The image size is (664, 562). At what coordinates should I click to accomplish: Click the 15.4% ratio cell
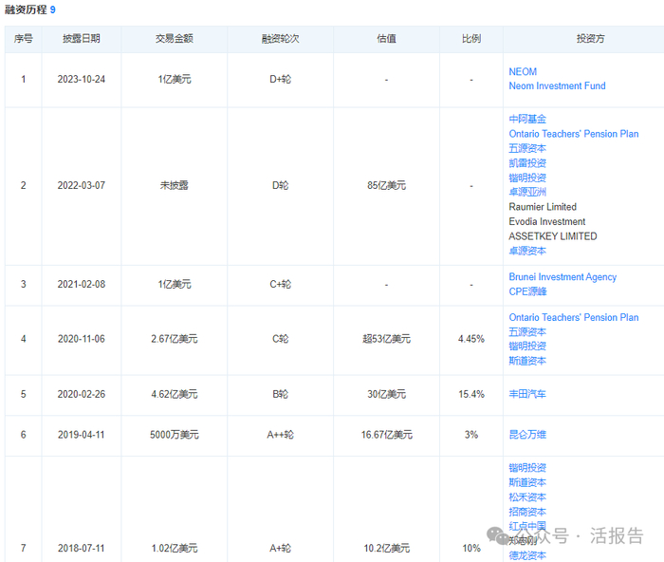pyautogui.click(x=471, y=395)
